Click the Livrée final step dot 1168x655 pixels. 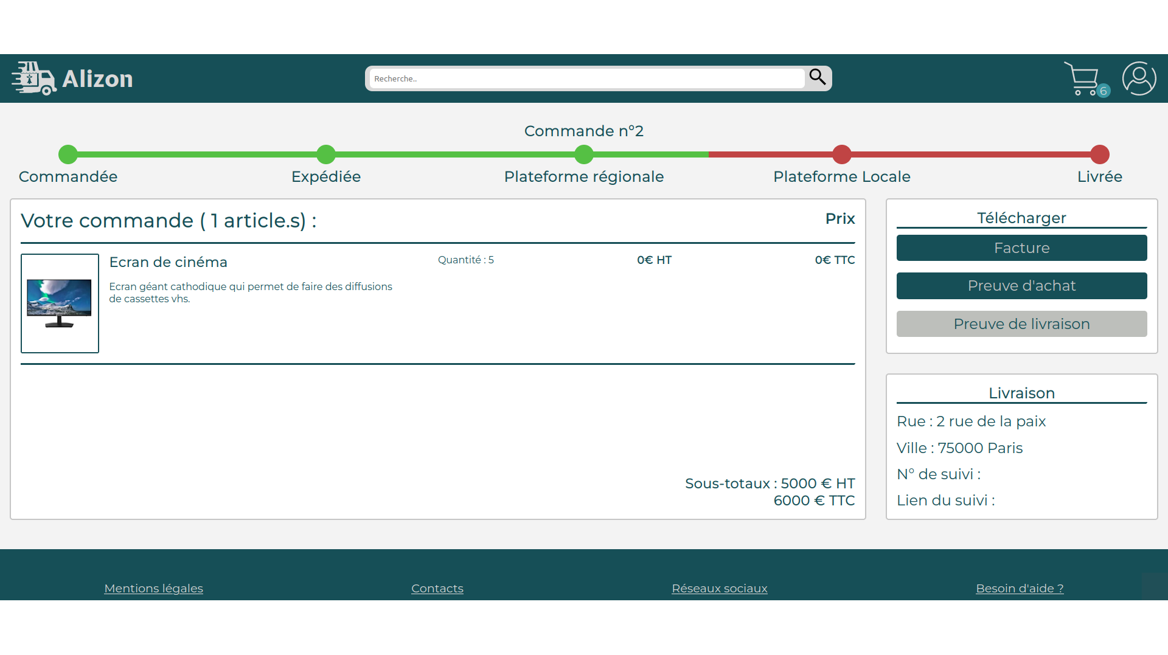tap(1100, 154)
